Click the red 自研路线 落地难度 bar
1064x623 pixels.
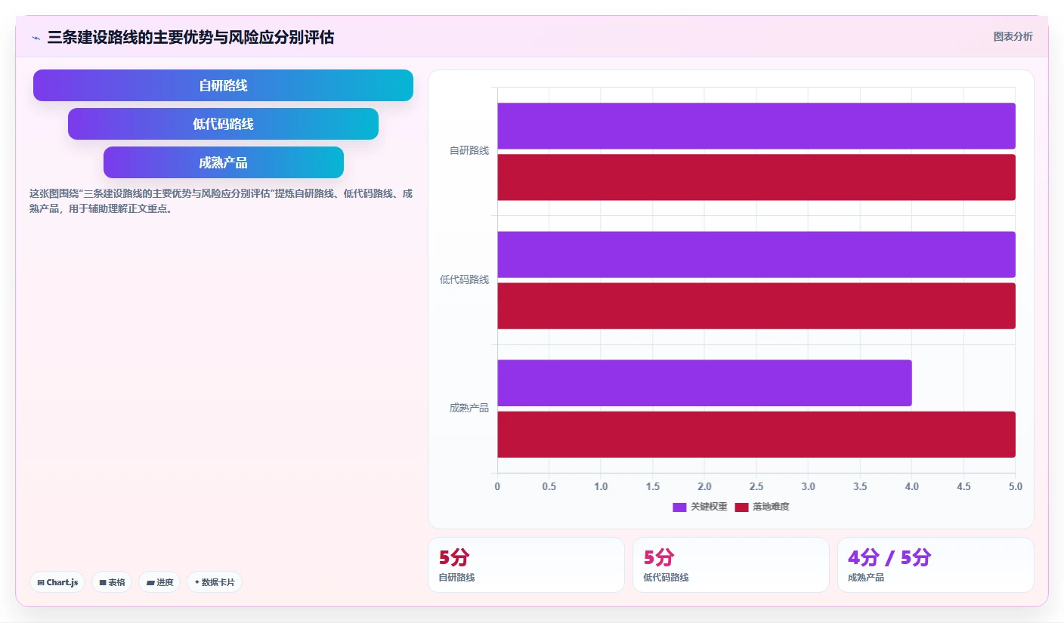756,177
